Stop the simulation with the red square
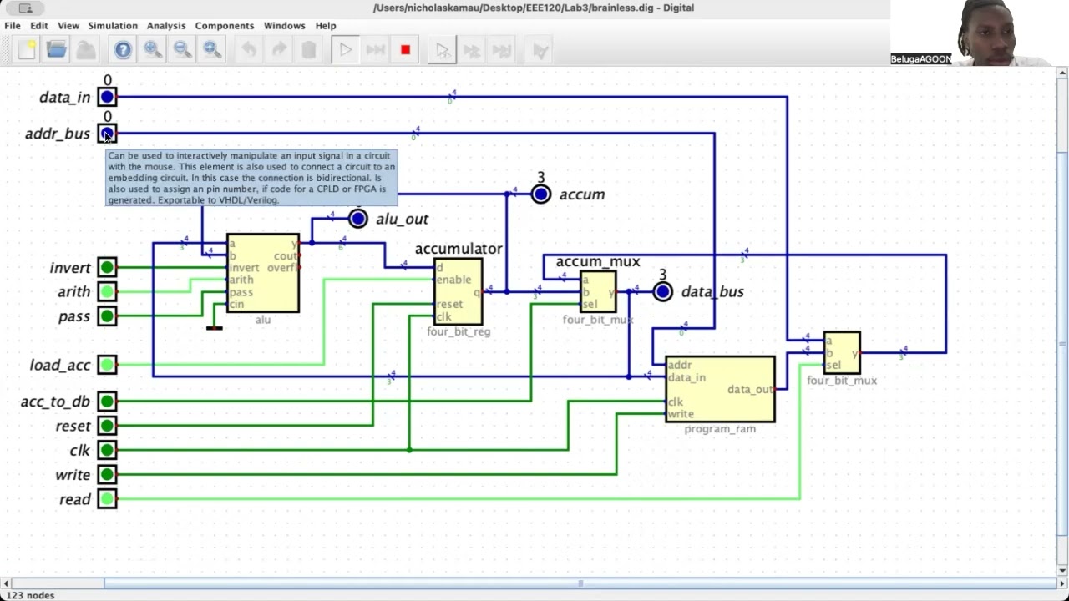1069x601 pixels. click(x=405, y=50)
